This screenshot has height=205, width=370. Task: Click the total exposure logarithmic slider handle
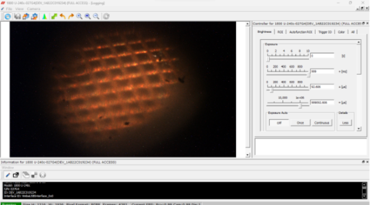pyautogui.click(x=300, y=106)
